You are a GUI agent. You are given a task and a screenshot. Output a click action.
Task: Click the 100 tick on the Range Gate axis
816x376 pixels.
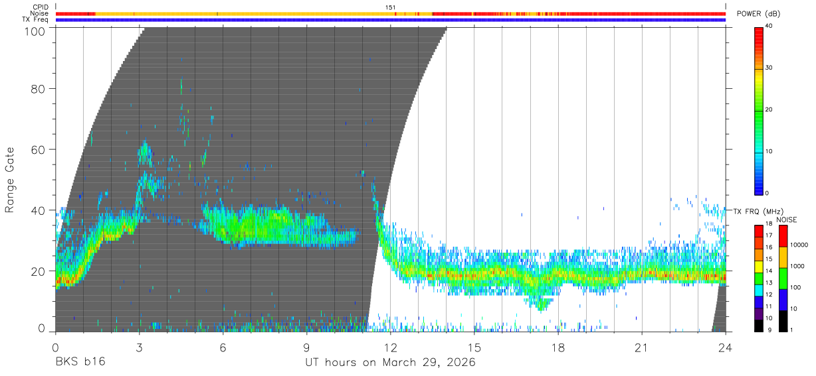click(34, 31)
